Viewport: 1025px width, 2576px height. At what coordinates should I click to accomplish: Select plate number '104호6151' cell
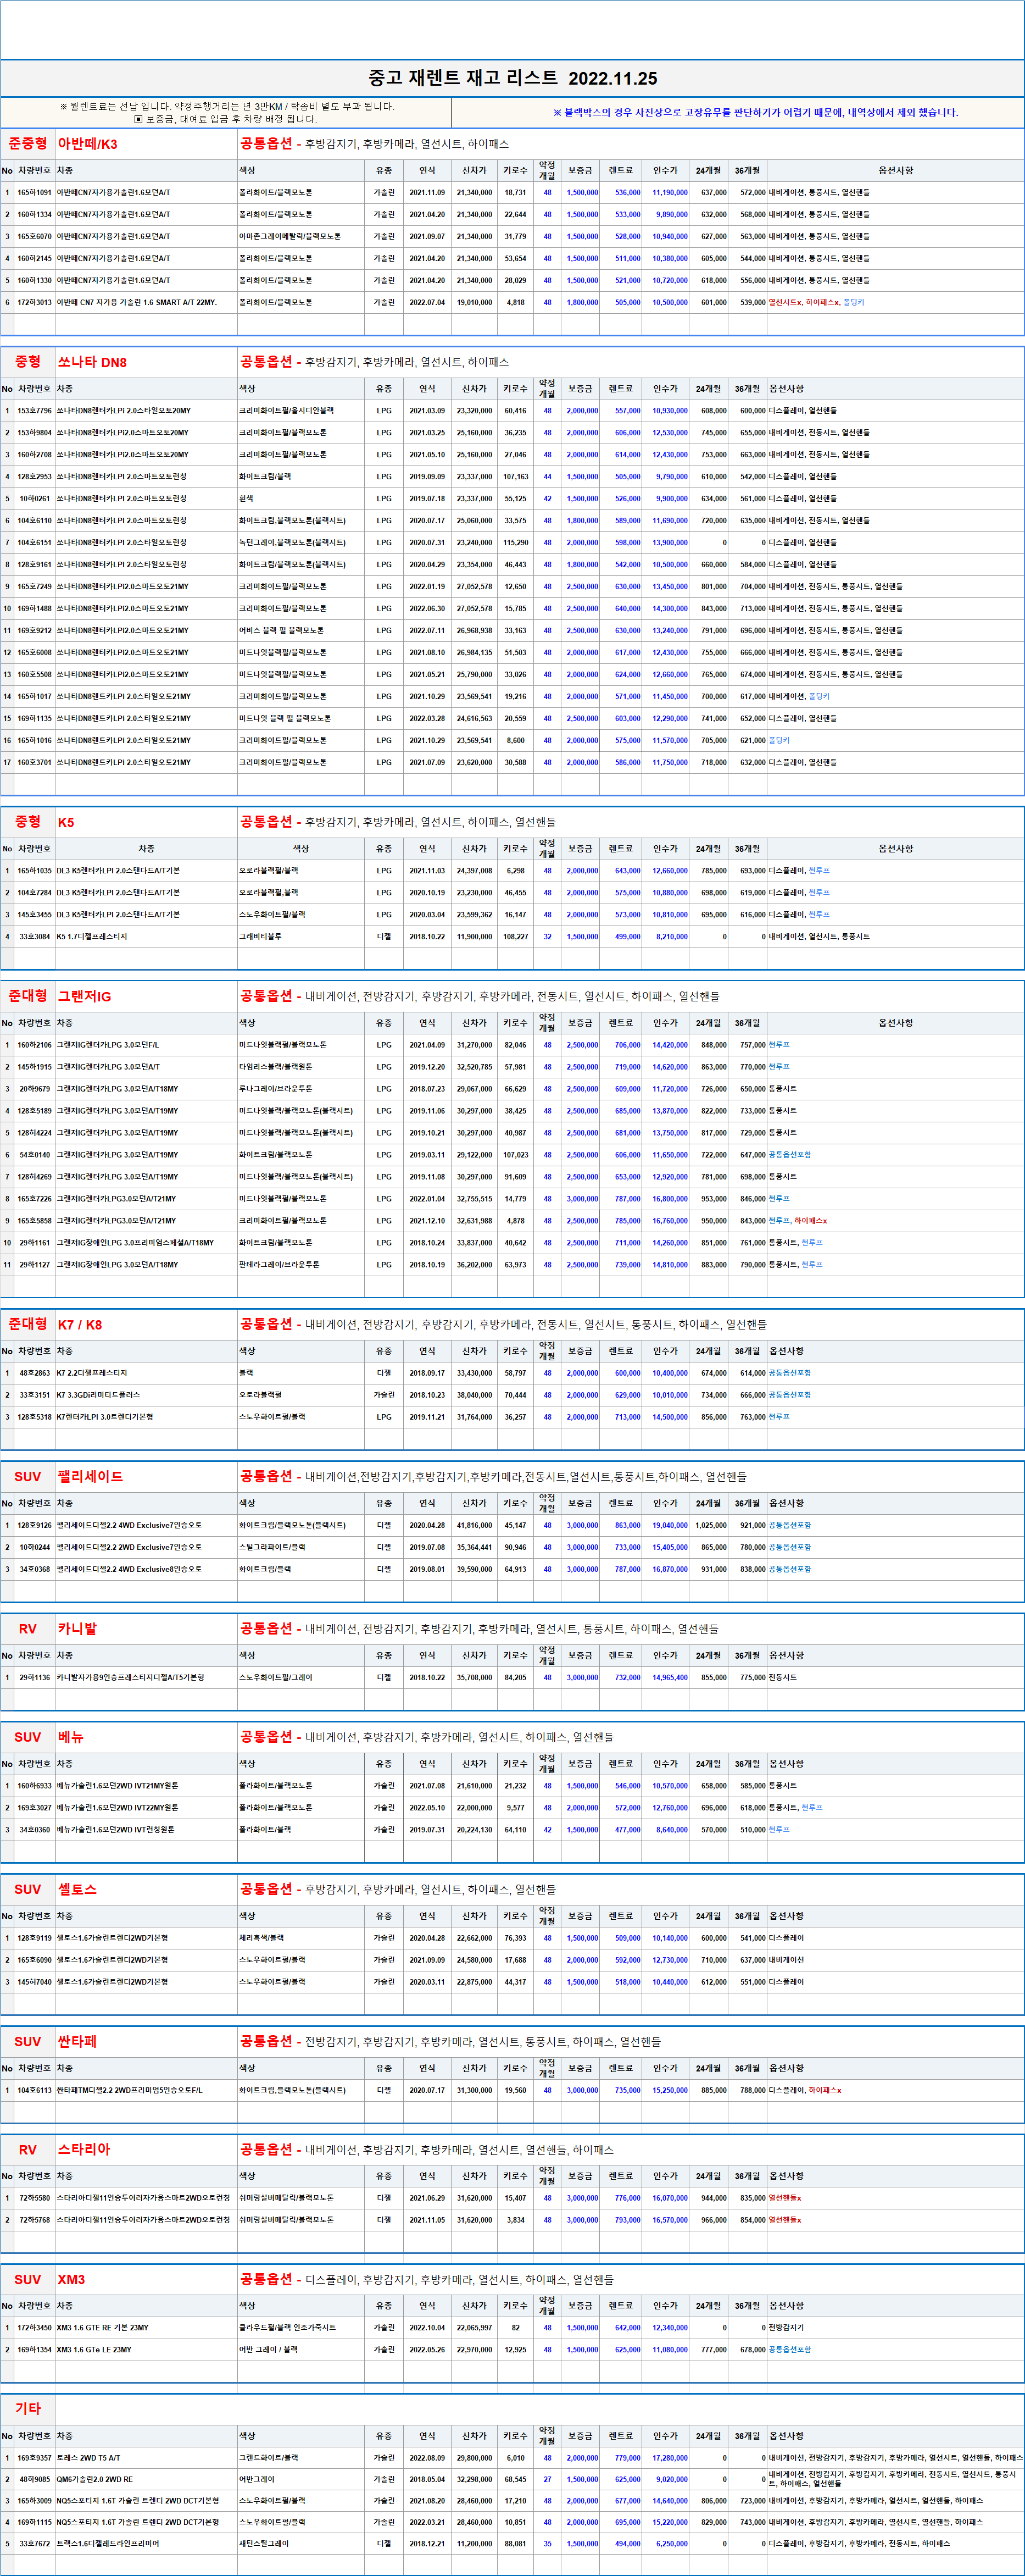35,543
